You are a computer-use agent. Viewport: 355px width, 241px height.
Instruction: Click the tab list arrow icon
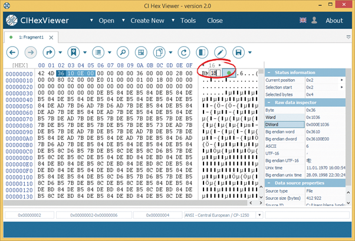[349, 37]
